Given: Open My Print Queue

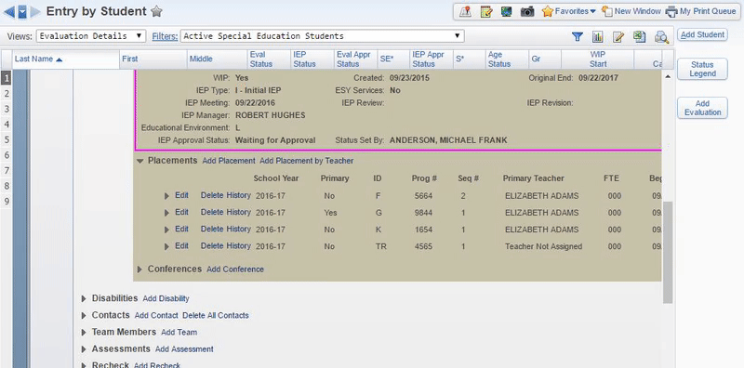Looking at the screenshot, I should (x=701, y=11).
